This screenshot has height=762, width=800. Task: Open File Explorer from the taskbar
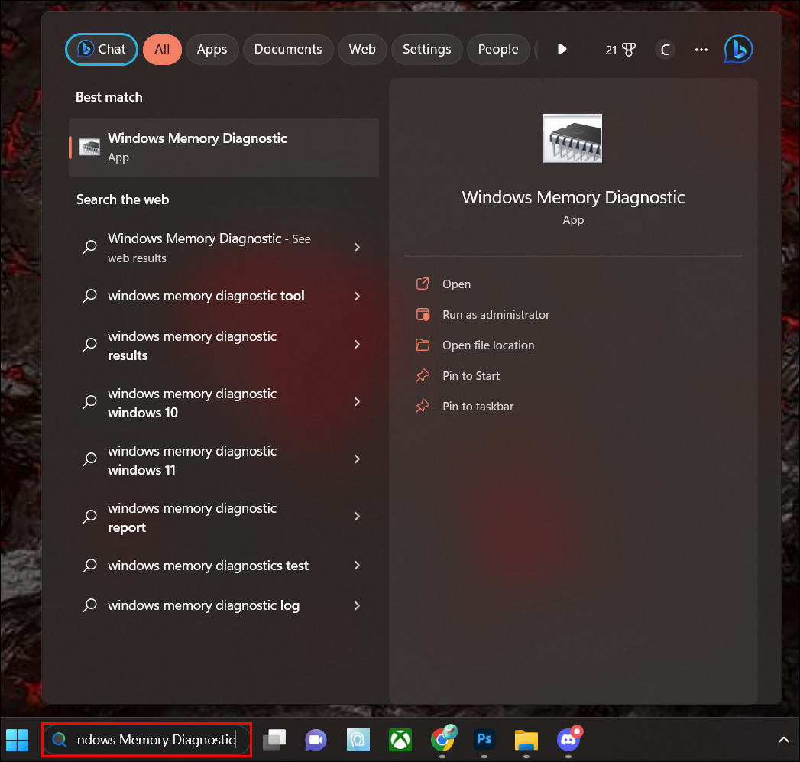[x=526, y=740]
